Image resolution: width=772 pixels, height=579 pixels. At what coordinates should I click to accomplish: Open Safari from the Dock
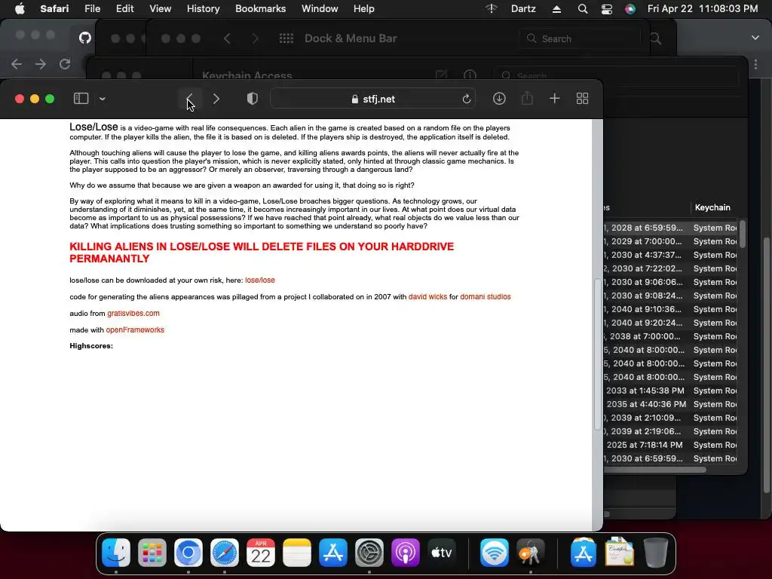pyautogui.click(x=225, y=553)
